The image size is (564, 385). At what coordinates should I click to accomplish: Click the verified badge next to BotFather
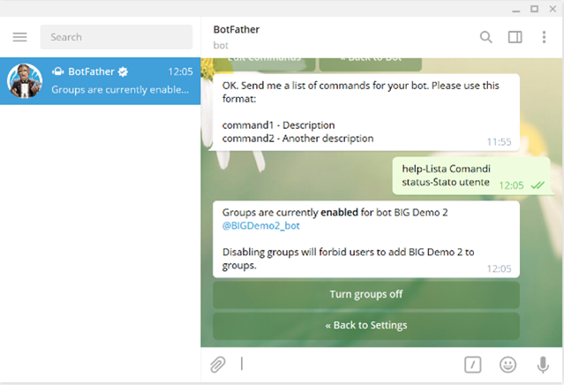point(123,72)
